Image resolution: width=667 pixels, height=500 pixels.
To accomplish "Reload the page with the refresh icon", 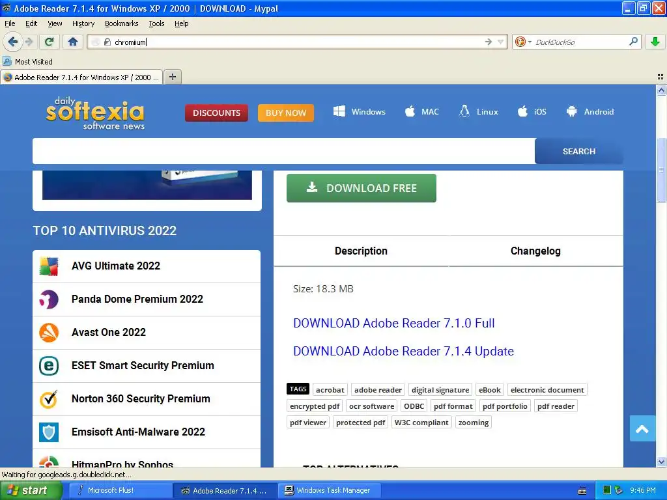I will 49,42.
